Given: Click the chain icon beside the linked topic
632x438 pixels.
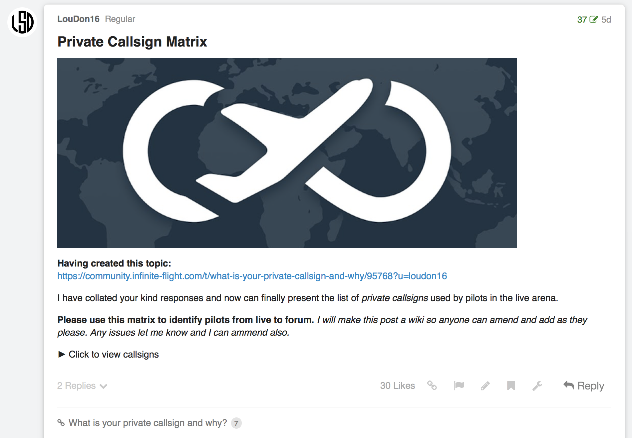Looking at the screenshot, I should pos(61,423).
